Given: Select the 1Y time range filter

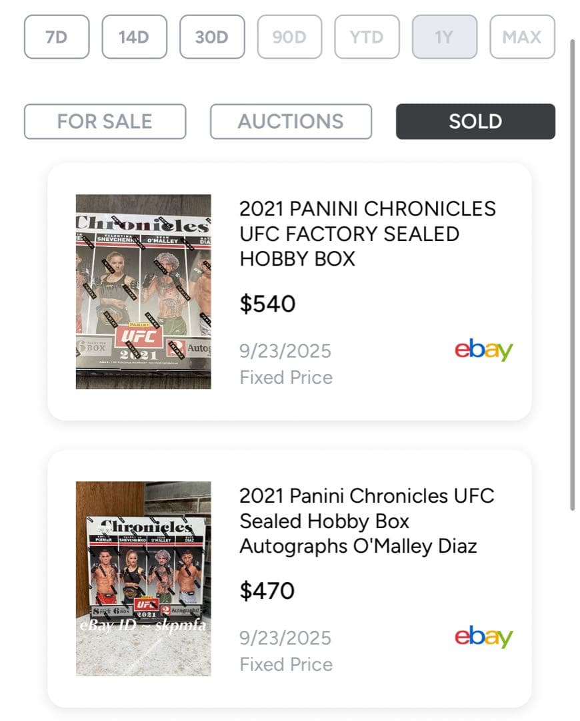Looking at the screenshot, I should coord(444,37).
